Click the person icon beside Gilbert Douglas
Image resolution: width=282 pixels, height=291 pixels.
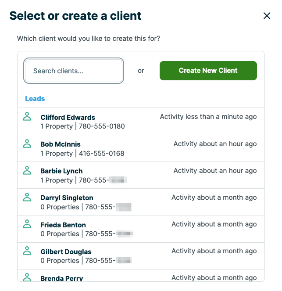27,250
